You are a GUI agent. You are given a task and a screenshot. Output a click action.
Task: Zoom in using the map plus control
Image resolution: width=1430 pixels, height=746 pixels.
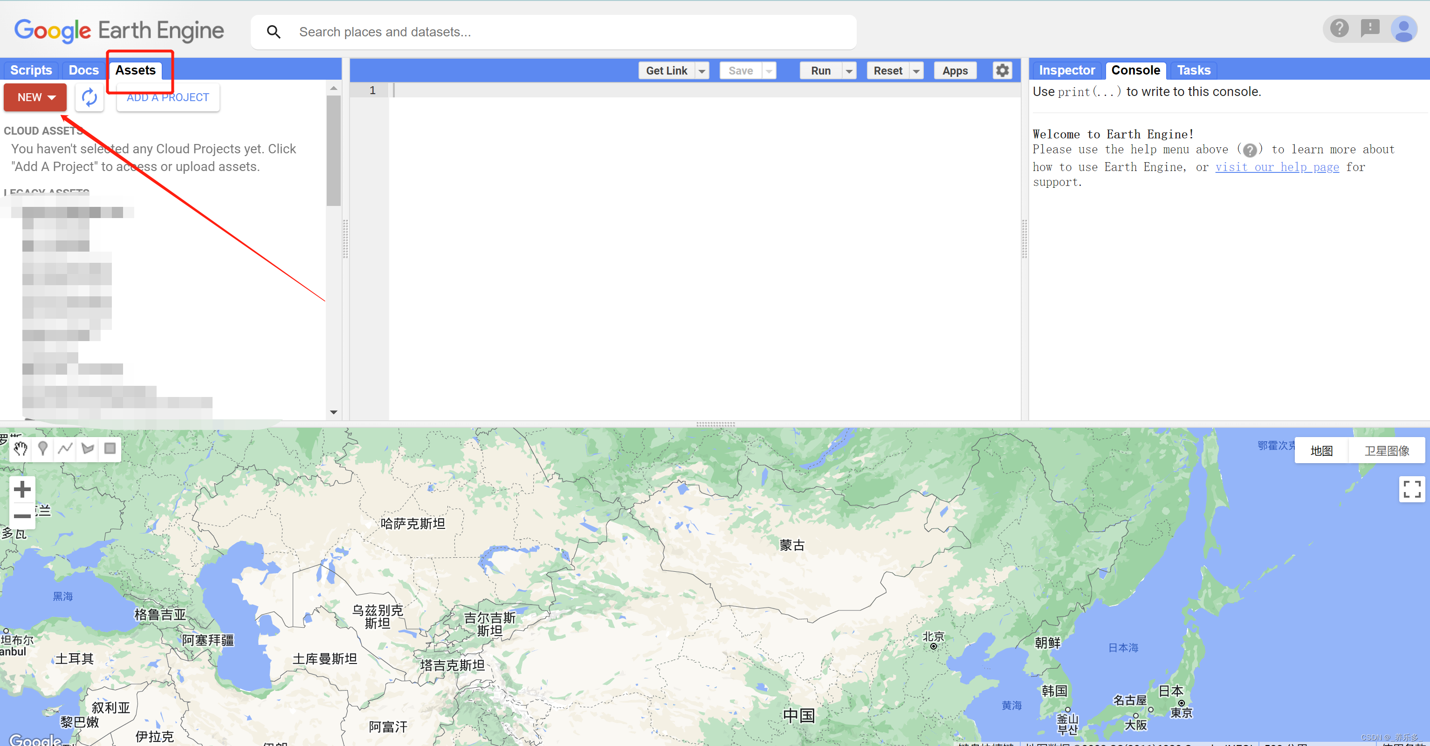[22, 489]
